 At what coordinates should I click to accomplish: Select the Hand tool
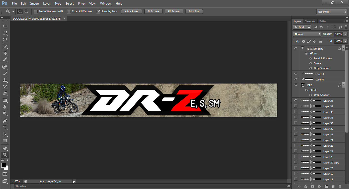(5, 148)
